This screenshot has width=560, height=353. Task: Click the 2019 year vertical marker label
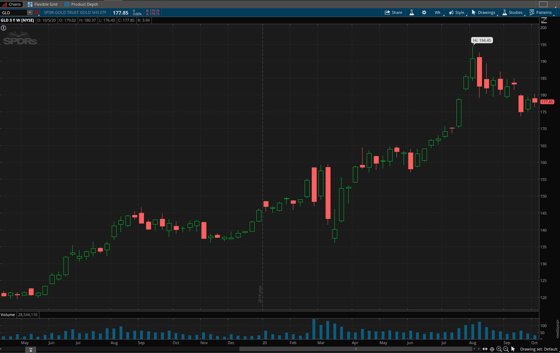pos(260,293)
